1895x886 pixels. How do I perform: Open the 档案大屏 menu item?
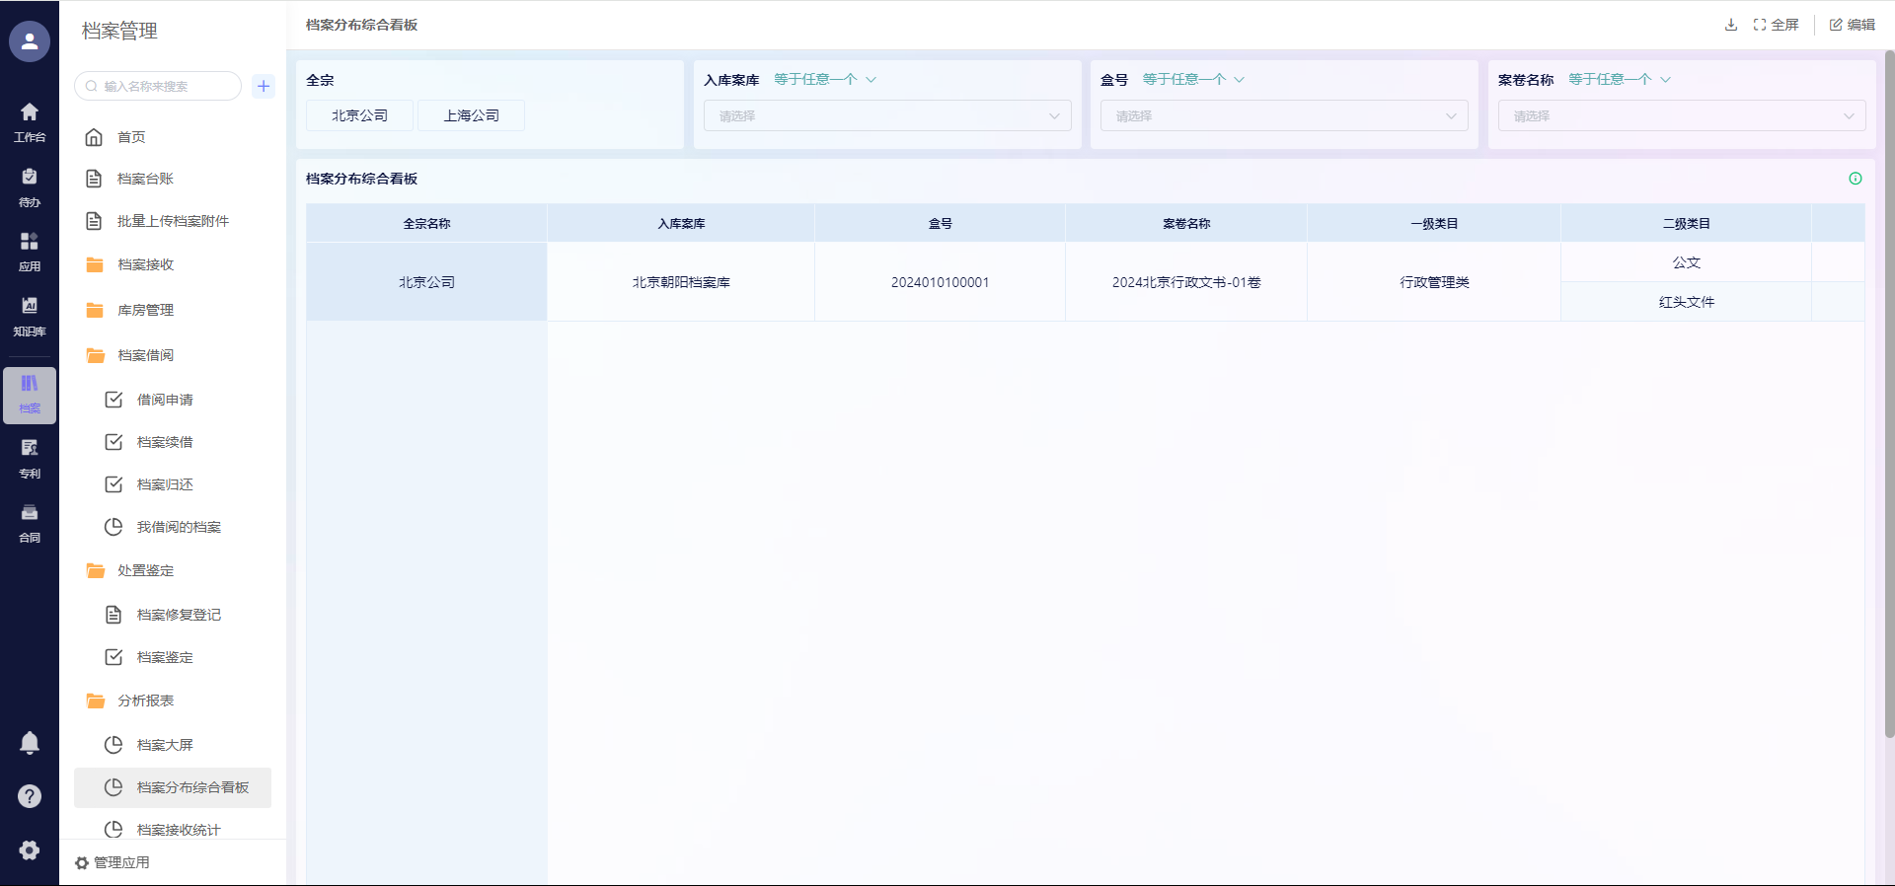pos(165,745)
